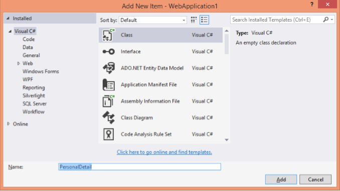Image resolution: width=340 pixels, height=191 pixels.
Task: Open the Sort by Default dropdown
Action: [153, 20]
